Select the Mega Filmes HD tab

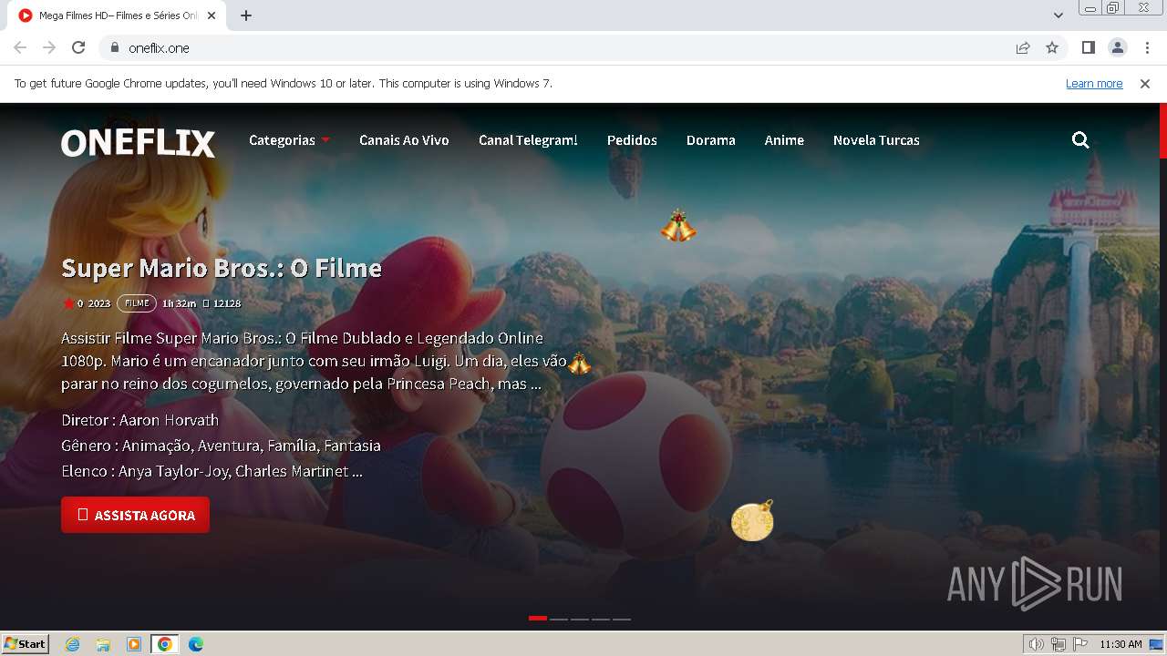pyautogui.click(x=117, y=15)
